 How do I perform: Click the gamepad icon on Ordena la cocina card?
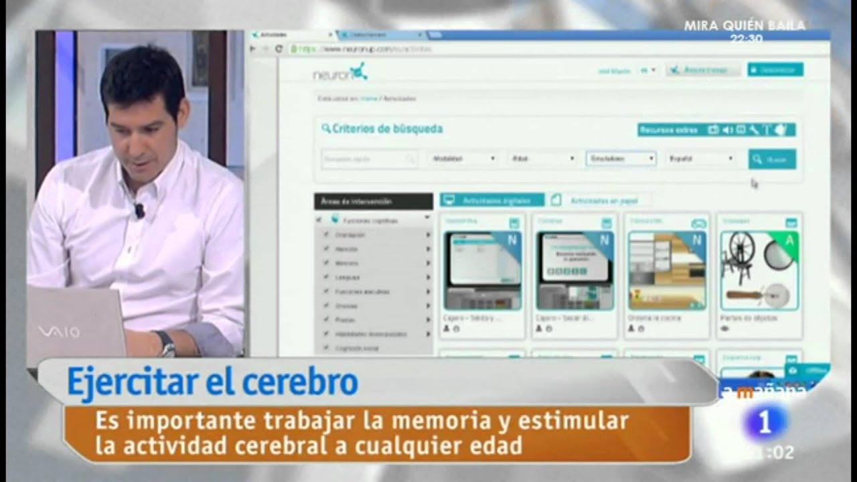698,223
